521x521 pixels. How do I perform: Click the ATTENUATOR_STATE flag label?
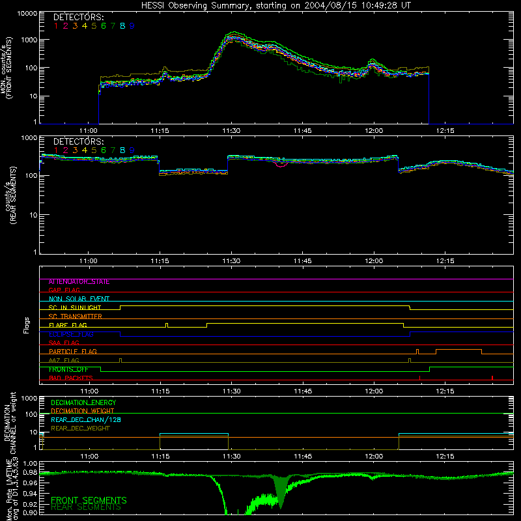(x=79, y=282)
